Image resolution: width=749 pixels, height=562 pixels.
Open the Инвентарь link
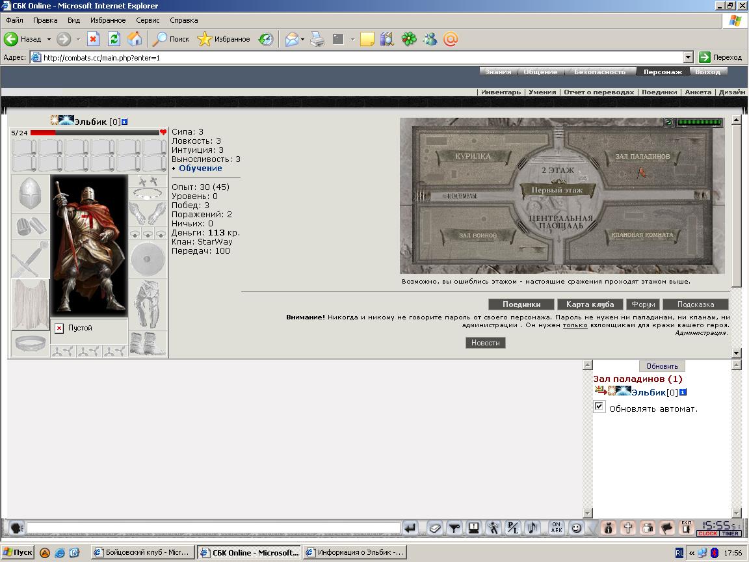click(501, 92)
